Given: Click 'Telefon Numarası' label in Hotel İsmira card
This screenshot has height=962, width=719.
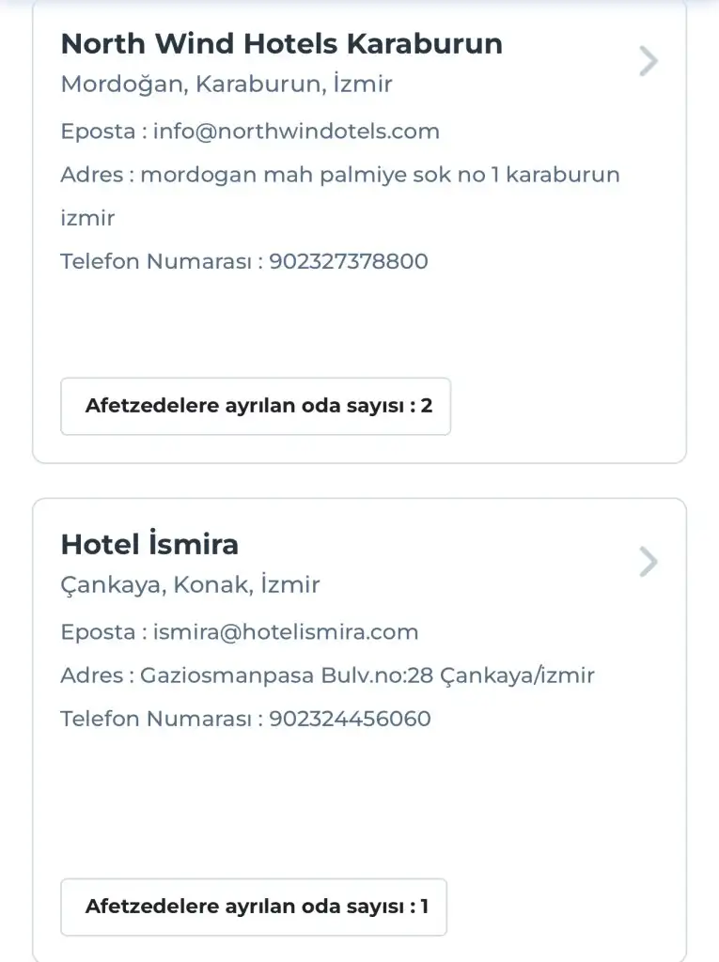Looking at the screenshot, I should tap(156, 719).
